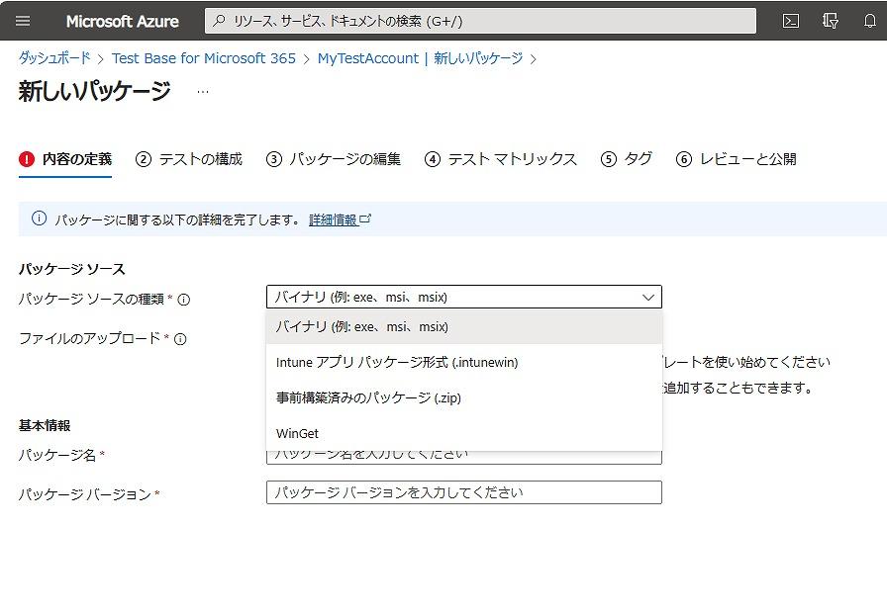This screenshot has height=615, width=887.
Task: Click the Microsoft Azure logo text
Action: (x=122, y=22)
